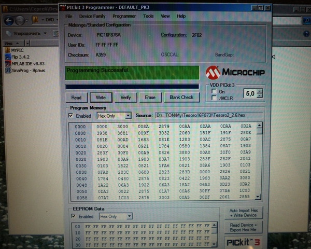Toggle the VDD PICkit 3 On checkbox
Image resolution: width=311 pixels, height=249 pixels.
(214, 91)
